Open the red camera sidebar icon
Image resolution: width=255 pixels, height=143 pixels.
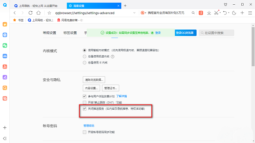point(5,98)
